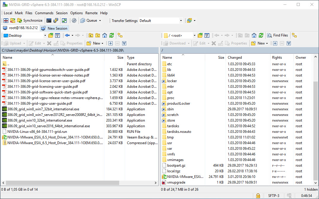Sort local files by Type column

click(x=141, y=58)
